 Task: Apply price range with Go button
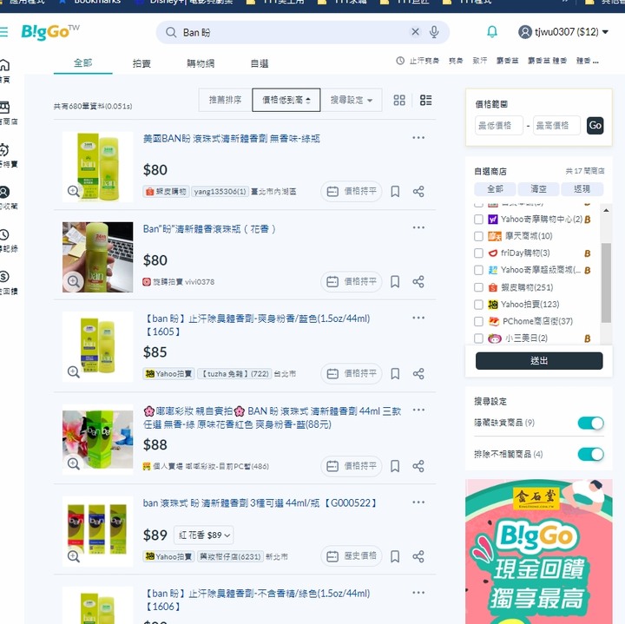pyautogui.click(x=595, y=126)
